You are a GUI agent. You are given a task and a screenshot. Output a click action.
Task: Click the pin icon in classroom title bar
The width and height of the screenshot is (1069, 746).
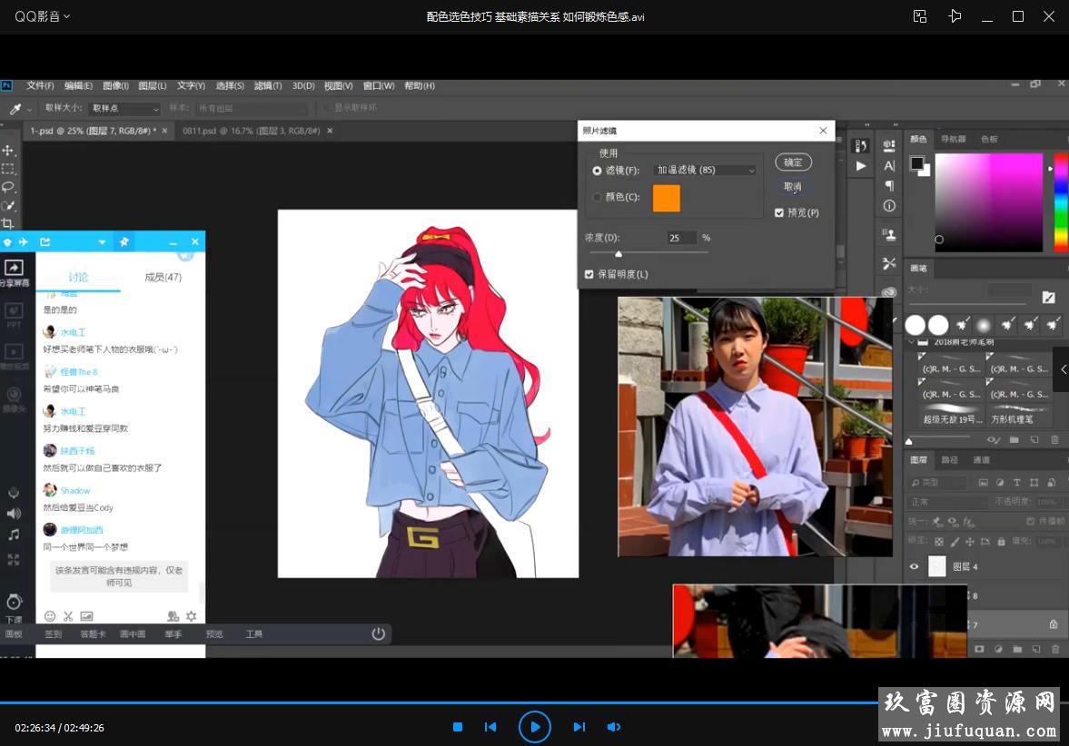(x=124, y=241)
